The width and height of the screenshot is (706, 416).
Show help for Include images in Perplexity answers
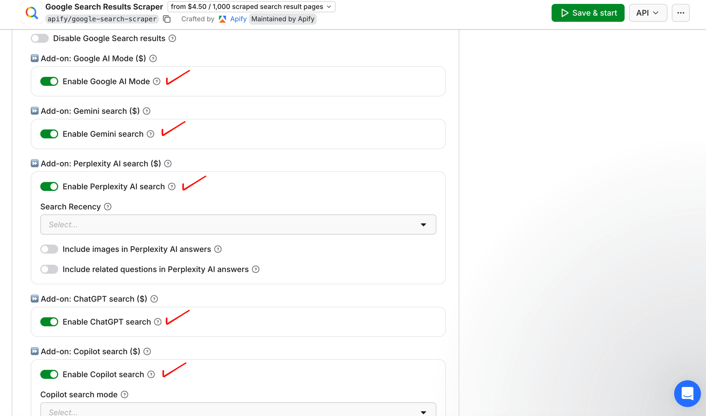coord(218,249)
